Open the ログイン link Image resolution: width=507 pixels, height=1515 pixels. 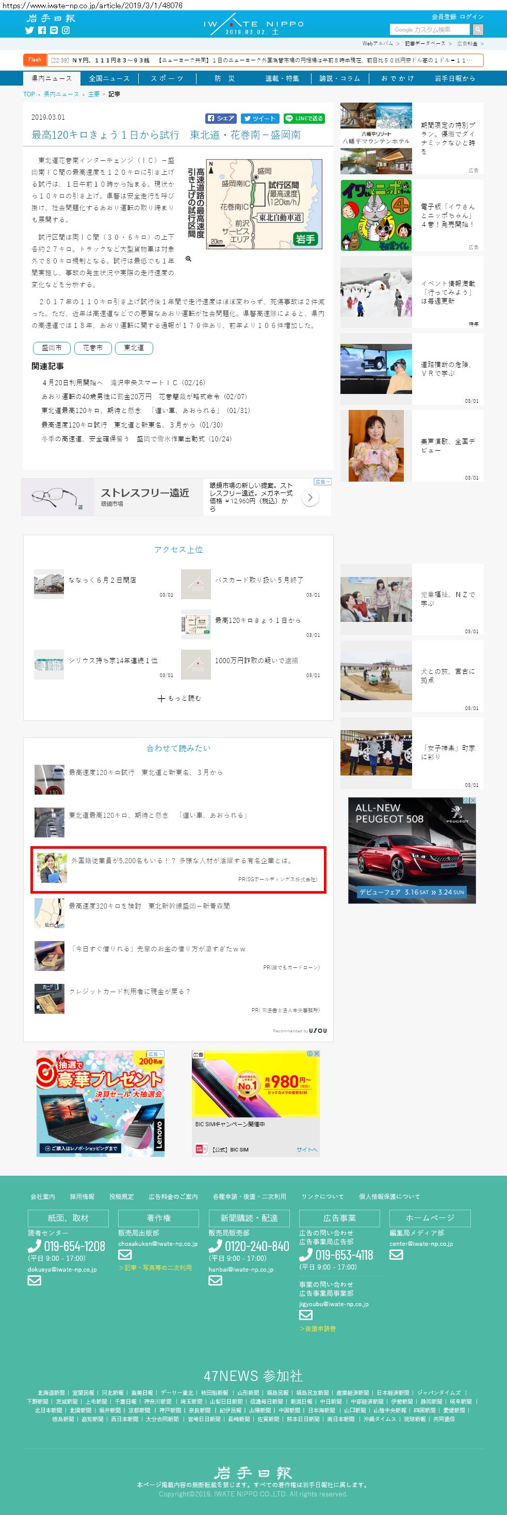472,17
